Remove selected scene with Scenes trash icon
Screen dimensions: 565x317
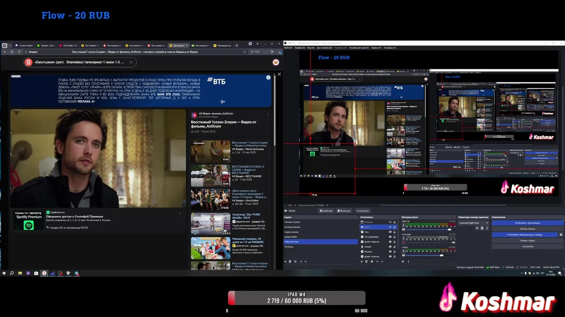coord(290,261)
